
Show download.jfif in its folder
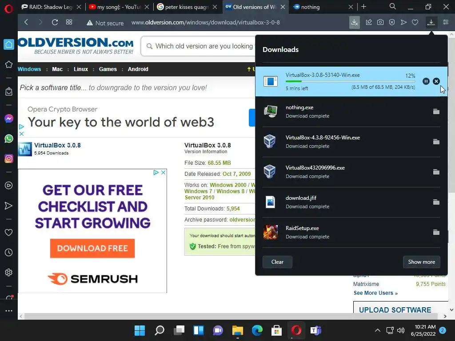[x=436, y=202]
